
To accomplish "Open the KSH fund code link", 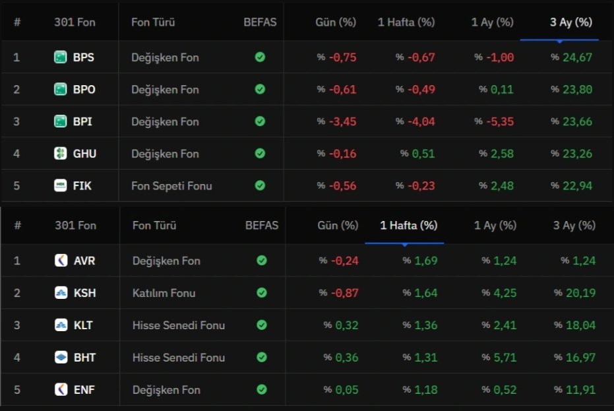I will [85, 293].
